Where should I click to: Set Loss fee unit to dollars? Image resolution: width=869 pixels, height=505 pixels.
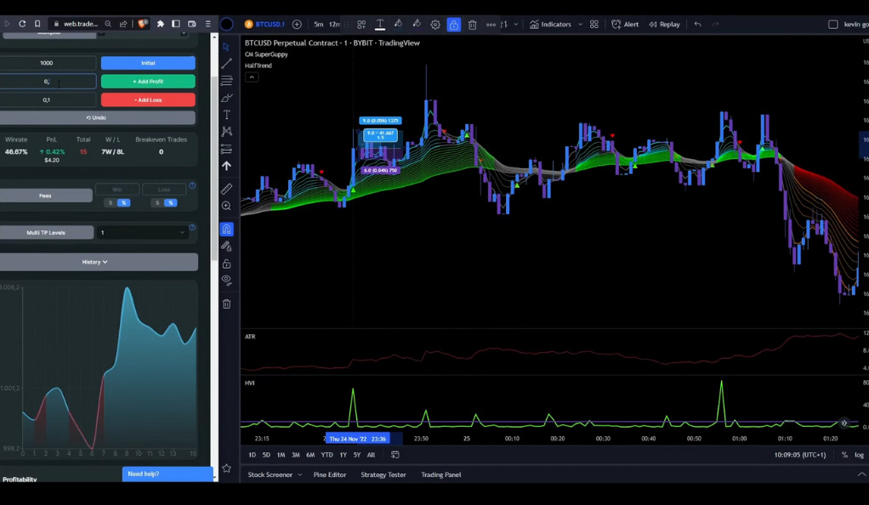(157, 203)
